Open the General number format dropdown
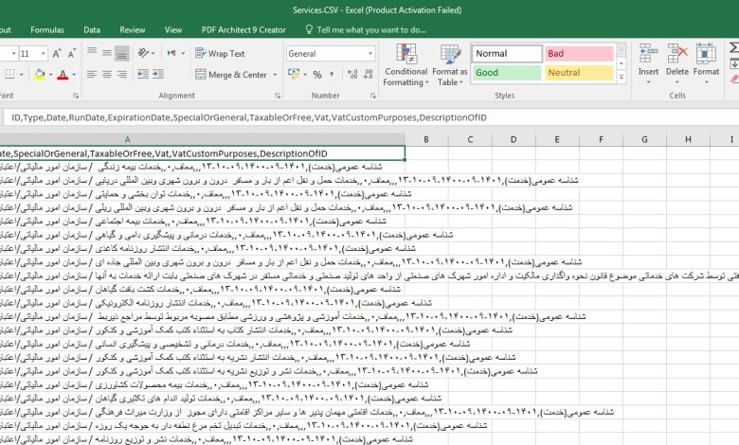This screenshot has height=445, width=739. (x=369, y=54)
